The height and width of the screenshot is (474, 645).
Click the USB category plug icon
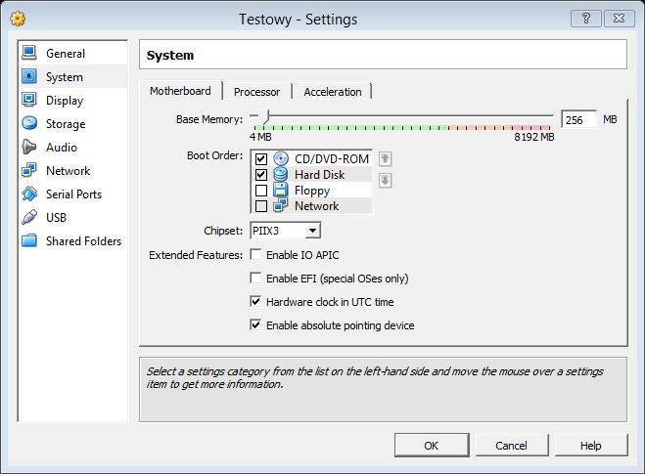[29, 217]
